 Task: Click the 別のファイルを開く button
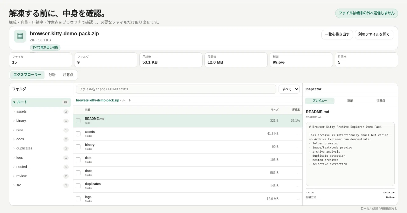click(374, 35)
